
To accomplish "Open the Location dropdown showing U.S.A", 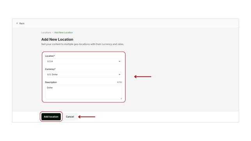I will click(x=83, y=61).
